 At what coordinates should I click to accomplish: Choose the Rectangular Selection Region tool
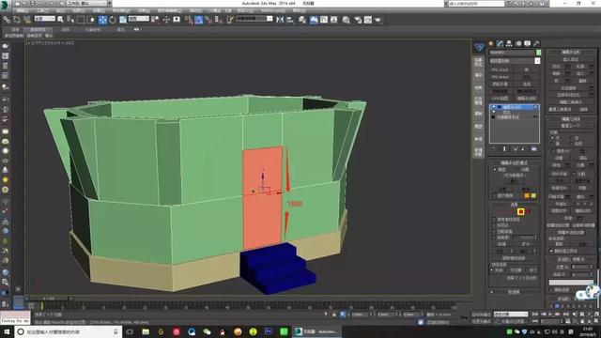click(81, 20)
